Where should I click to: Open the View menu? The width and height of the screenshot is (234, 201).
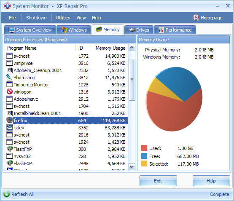click(81, 18)
